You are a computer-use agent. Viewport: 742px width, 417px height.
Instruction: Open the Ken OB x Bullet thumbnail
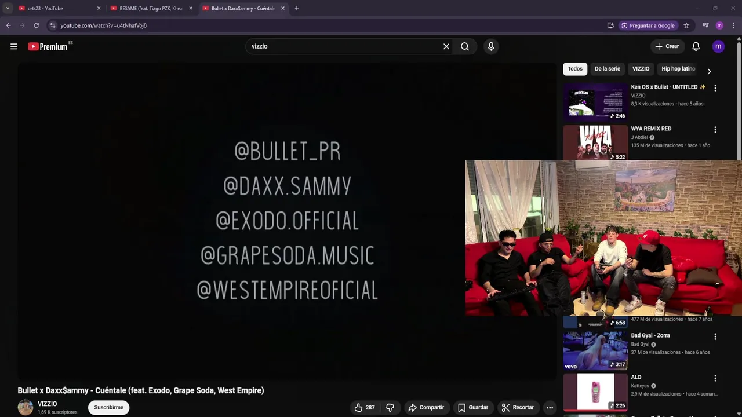(x=595, y=101)
